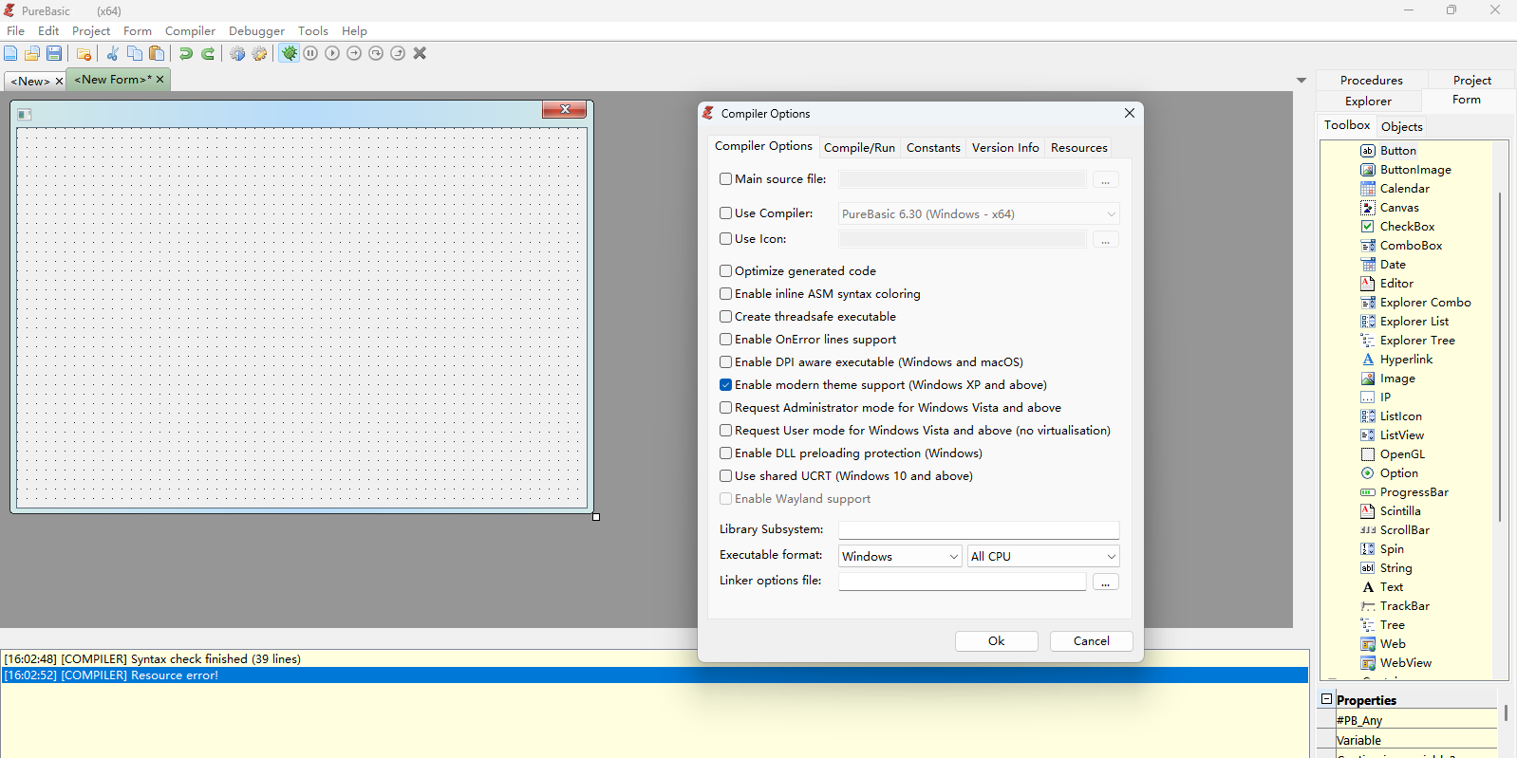
Task: Click the Save floppy disk icon
Action: coord(54,53)
